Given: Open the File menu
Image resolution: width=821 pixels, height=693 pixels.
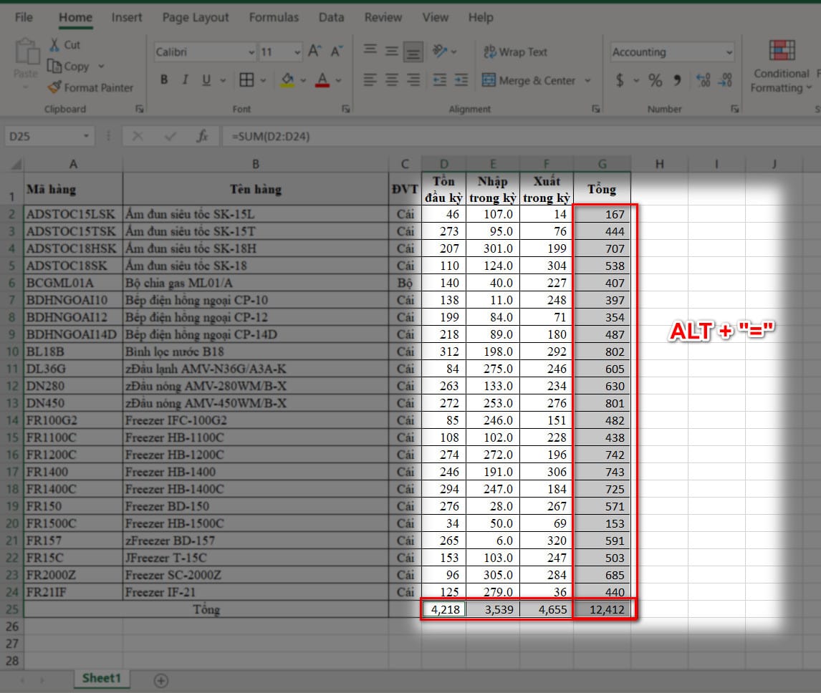Looking at the screenshot, I should [x=24, y=17].
